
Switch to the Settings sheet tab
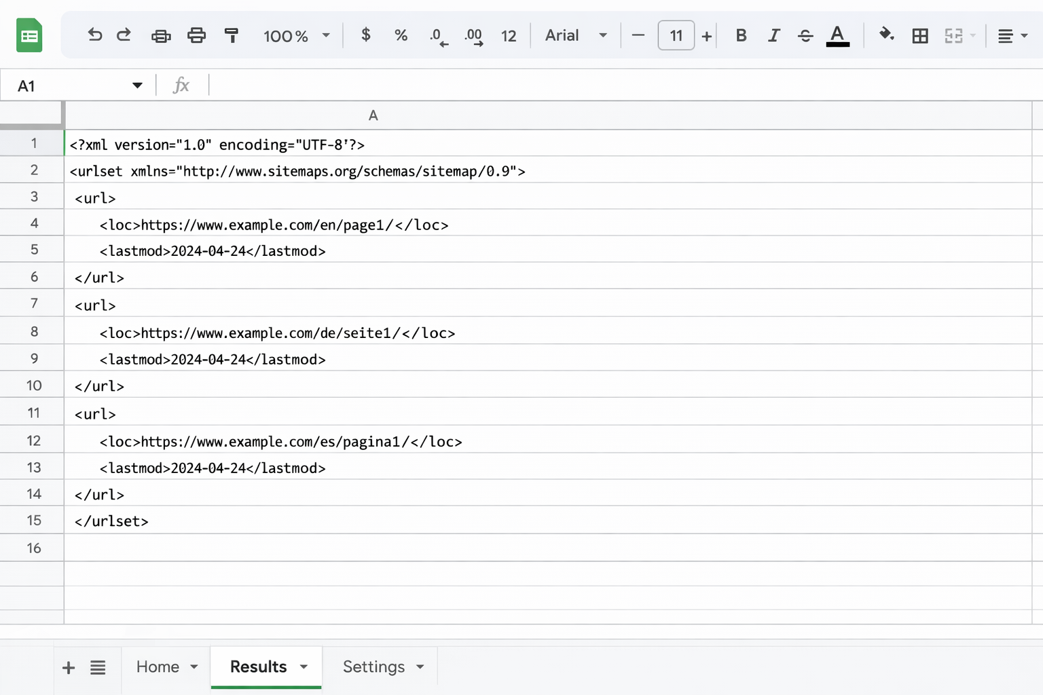(x=373, y=666)
